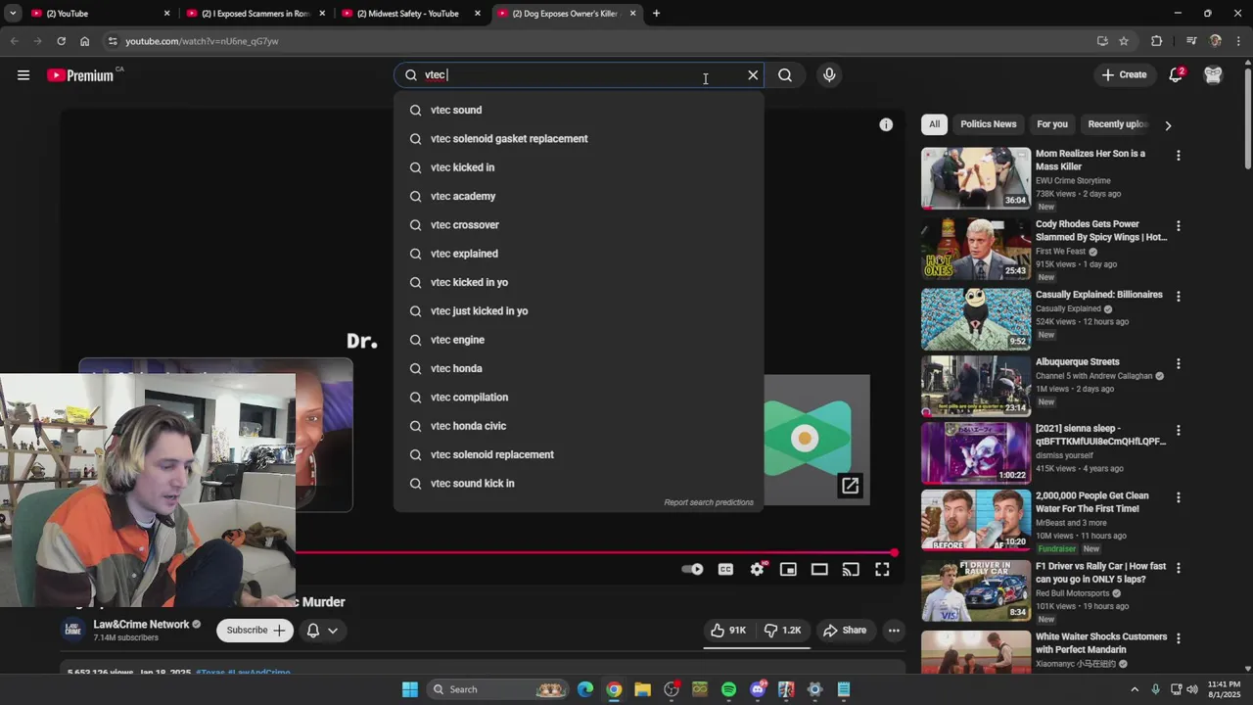
Task: Open the account avatar menu
Action: (1213, 75)
